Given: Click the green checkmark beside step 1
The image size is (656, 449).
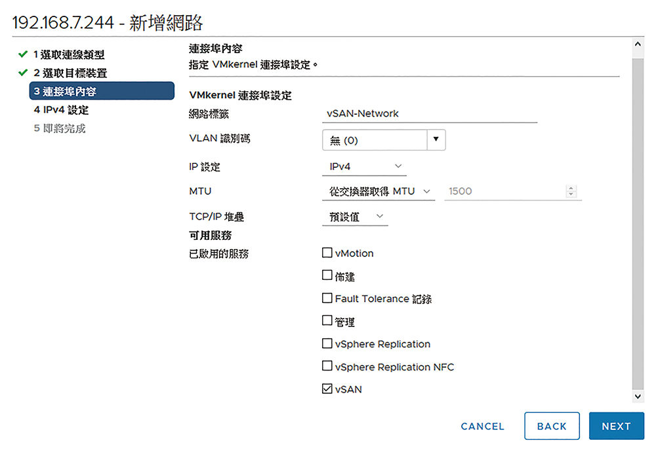Looking at the screenshot, I should (23, 54).
